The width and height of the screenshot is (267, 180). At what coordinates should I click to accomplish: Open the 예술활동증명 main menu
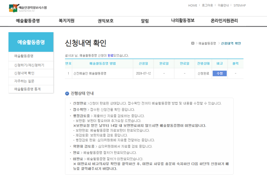(x=28, y=21)
